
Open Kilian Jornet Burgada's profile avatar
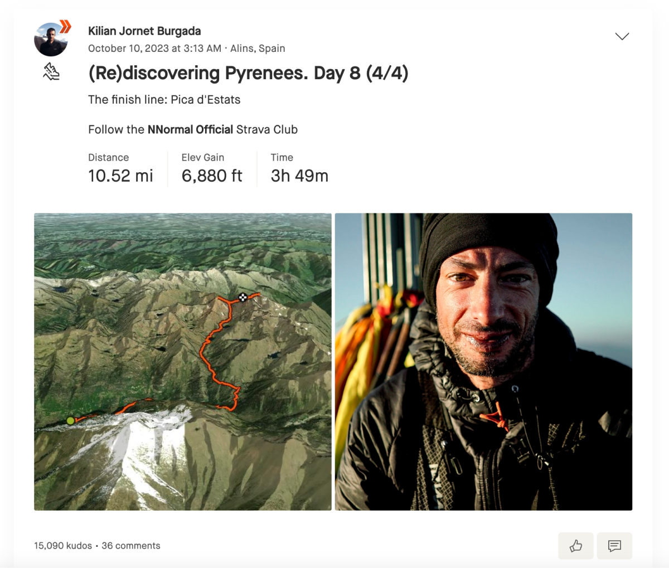pyautogui.click(x=51, y=40)
